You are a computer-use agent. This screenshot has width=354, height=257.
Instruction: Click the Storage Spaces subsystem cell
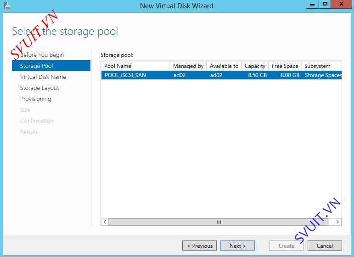coord(323,75)
